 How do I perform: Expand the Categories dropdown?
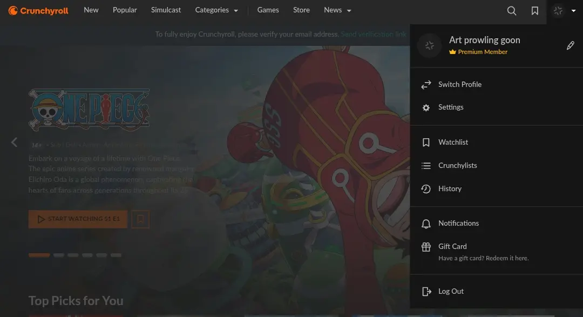216,10
